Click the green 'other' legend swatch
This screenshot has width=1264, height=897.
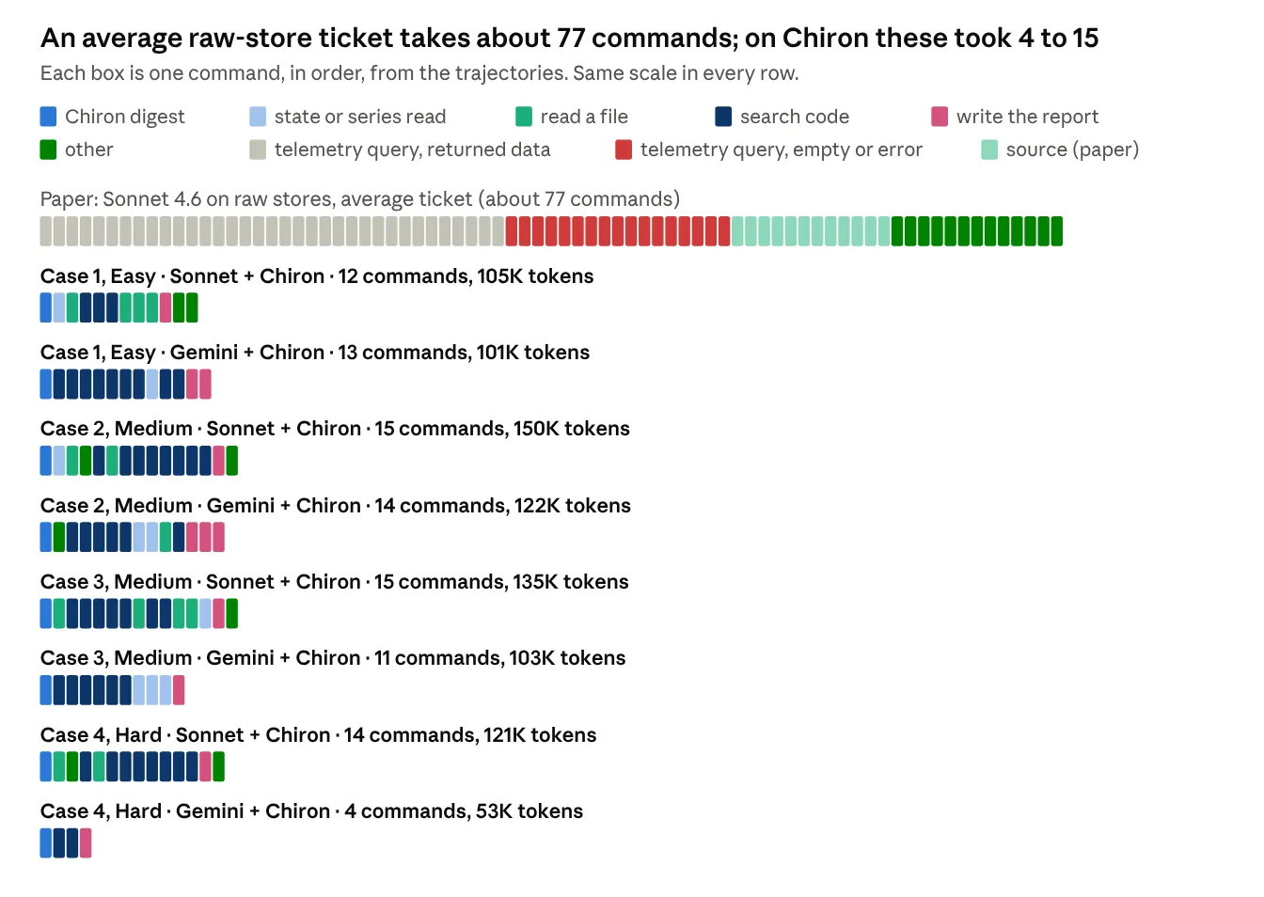pyautogui.click(x=48, y=149)
